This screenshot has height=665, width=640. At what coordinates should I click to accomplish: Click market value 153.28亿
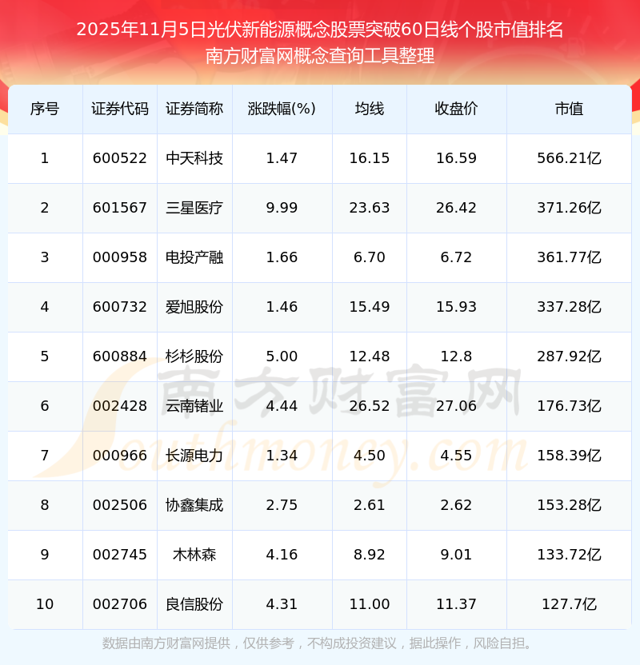pyautogui.click(x=569, y=505)
